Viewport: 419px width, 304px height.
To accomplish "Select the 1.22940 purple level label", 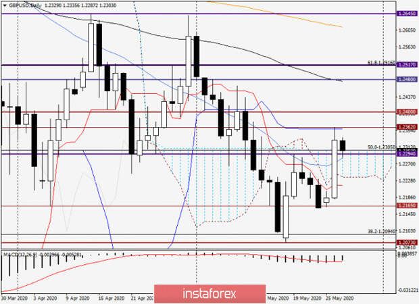I will tap(407, 154).
